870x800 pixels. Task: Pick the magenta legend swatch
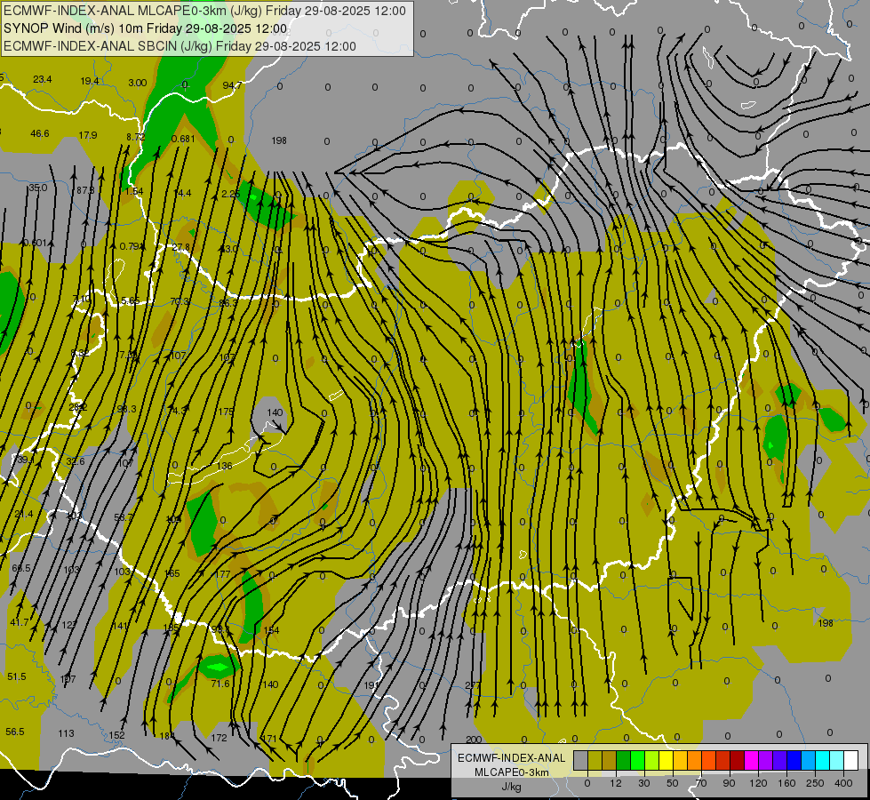click(x=751, y=760)
